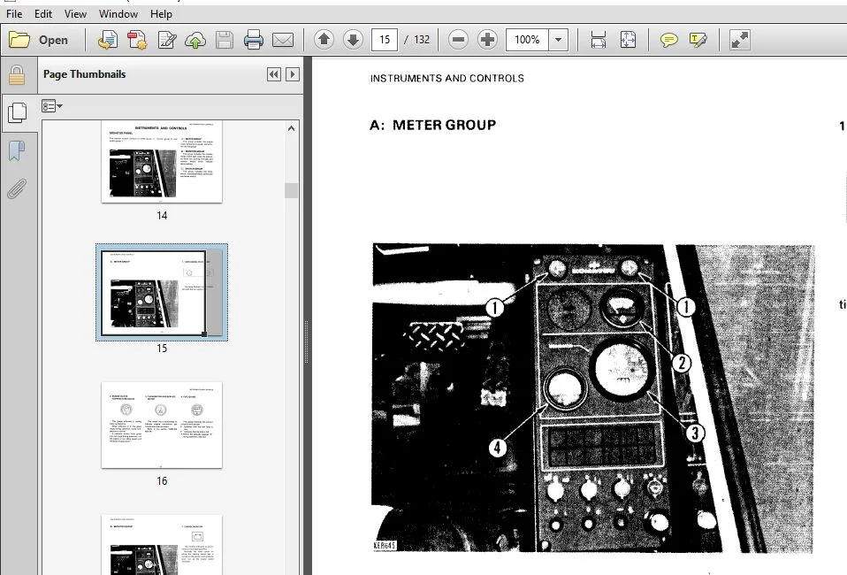Click the thumbnail panel scrollbar handle
The width and height of the screenshot is (847, 575).
pos(291,190)
